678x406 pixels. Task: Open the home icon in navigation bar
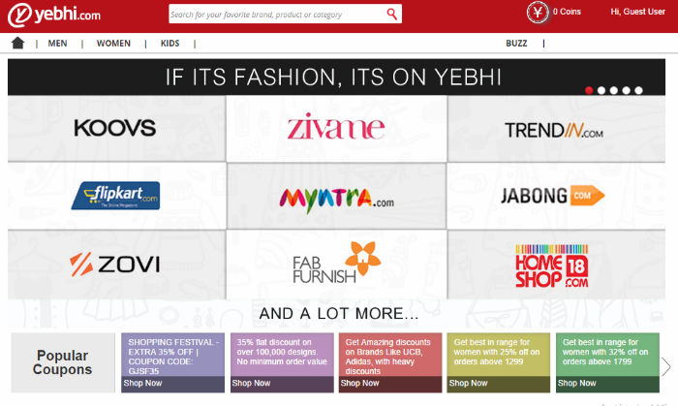coord(17,43)
